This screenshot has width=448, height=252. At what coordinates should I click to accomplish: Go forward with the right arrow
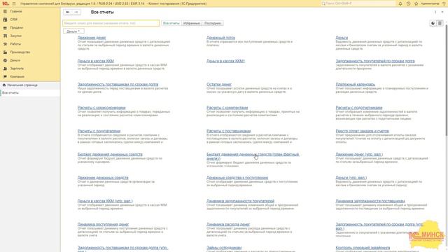point(76,12)
